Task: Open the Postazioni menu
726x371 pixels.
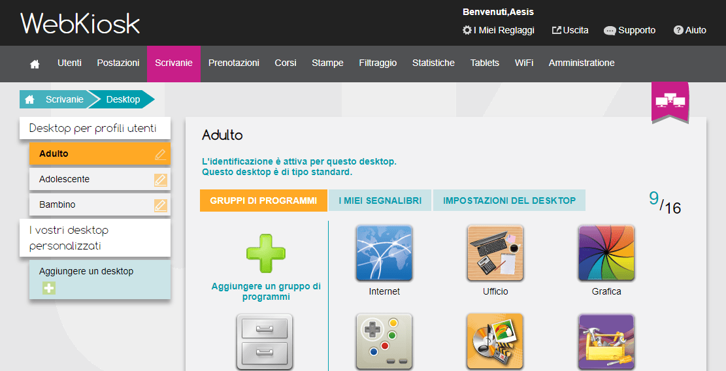Action: pos(118,63)
